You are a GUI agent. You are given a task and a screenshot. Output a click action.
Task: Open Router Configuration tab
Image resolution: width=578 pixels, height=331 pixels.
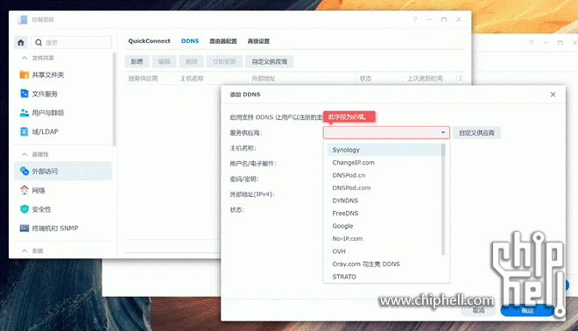(x=223, y=41)
